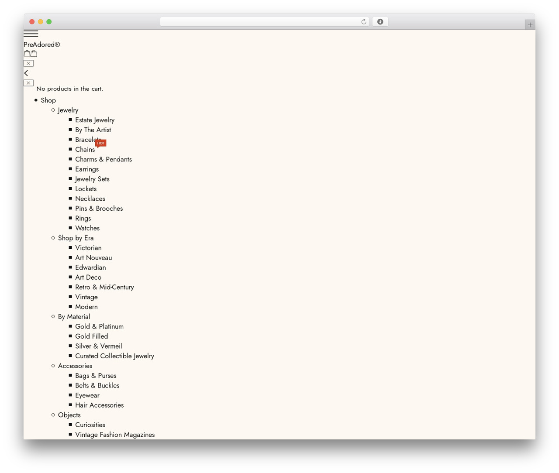Open Charms & Pendants

tap(104, 159)
